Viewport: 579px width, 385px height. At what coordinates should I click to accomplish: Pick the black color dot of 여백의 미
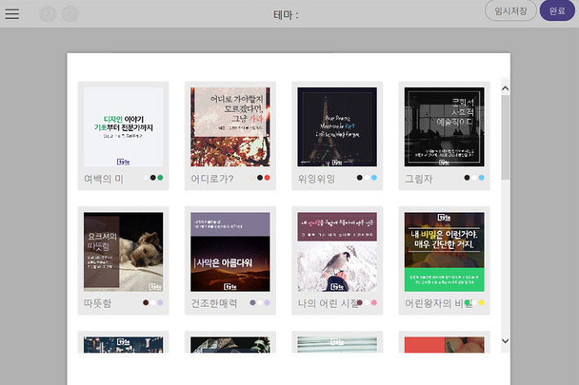(x=153, y=177)
